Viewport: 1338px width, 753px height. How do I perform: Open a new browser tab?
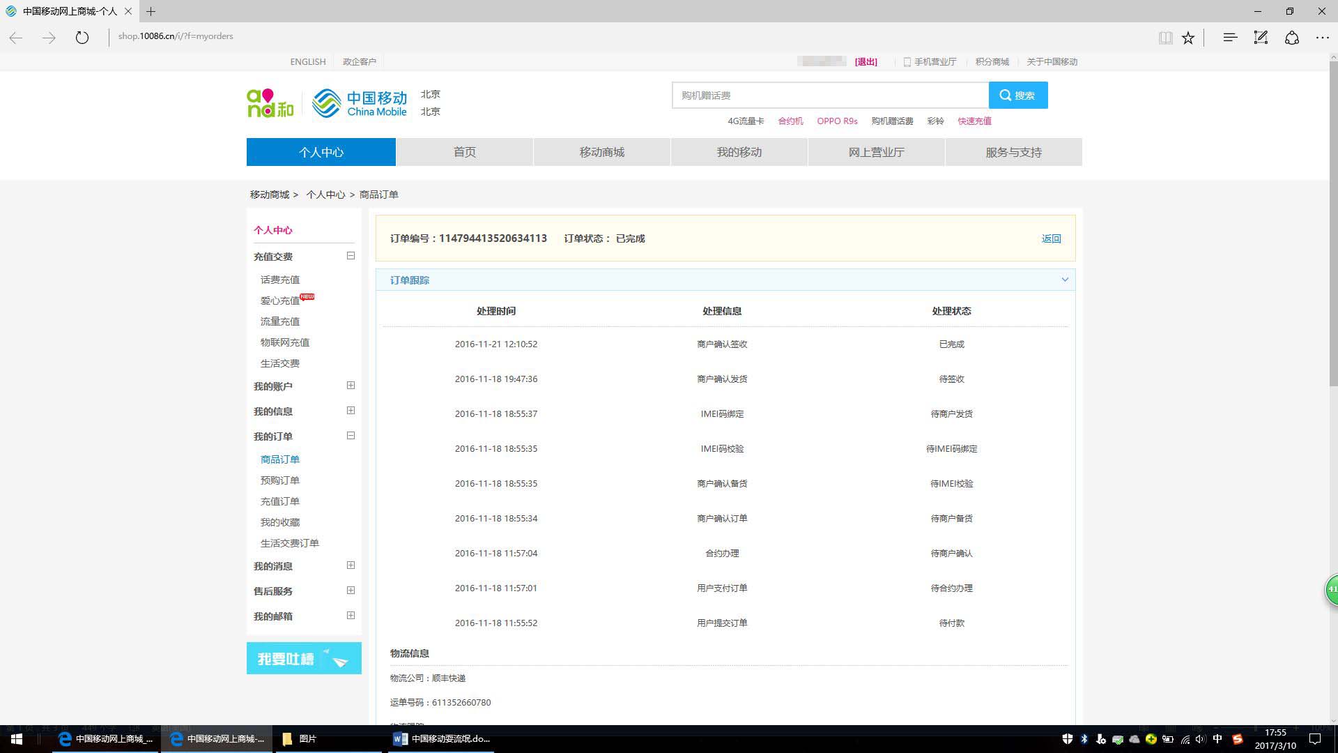151,11
